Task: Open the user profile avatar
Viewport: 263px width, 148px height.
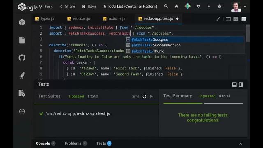Action: point(236,7)
